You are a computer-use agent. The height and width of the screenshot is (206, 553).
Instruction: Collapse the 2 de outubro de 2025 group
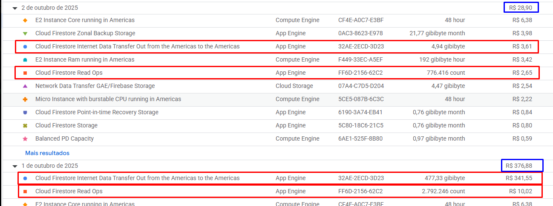tap(15, 8)
